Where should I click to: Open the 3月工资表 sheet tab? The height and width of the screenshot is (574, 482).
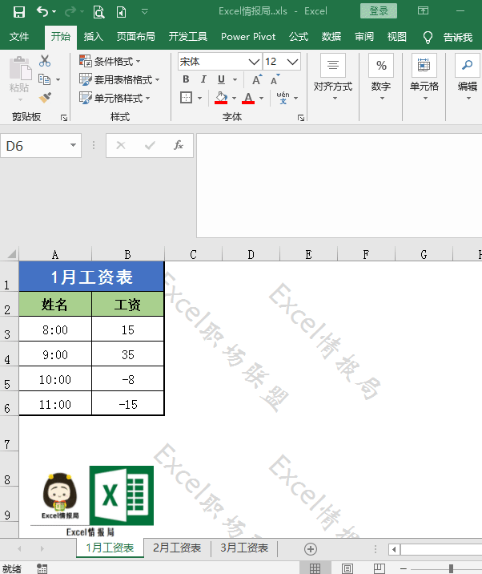tap(244, 548)
